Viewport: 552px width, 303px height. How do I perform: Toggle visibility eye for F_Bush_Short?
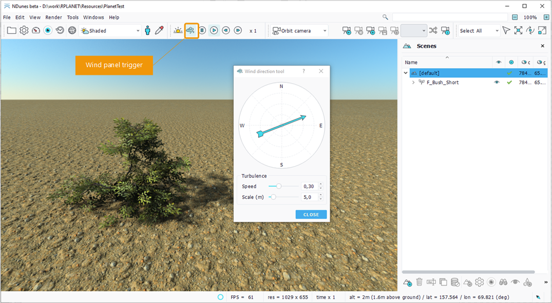click(497, 83)
